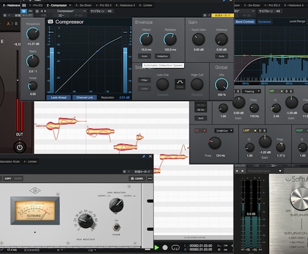The image size is (308, 254).
Task: Click the pin icon at the Compressor window's top right
Action: click(x=224, y=1)
